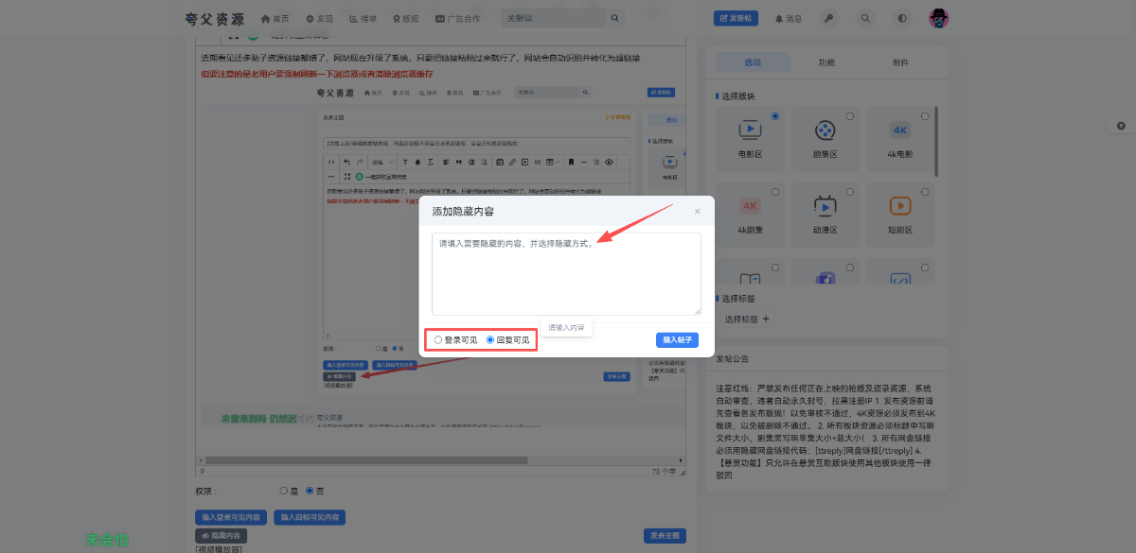This screenshot has width=1136, height=553.
Task: Switch to the 功能 tab
Action: click(826, 62)
